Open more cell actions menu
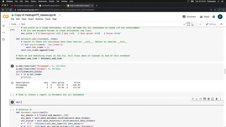Viewport: 226px width, 127px height. pyautogui.click(x=220, y=99)
